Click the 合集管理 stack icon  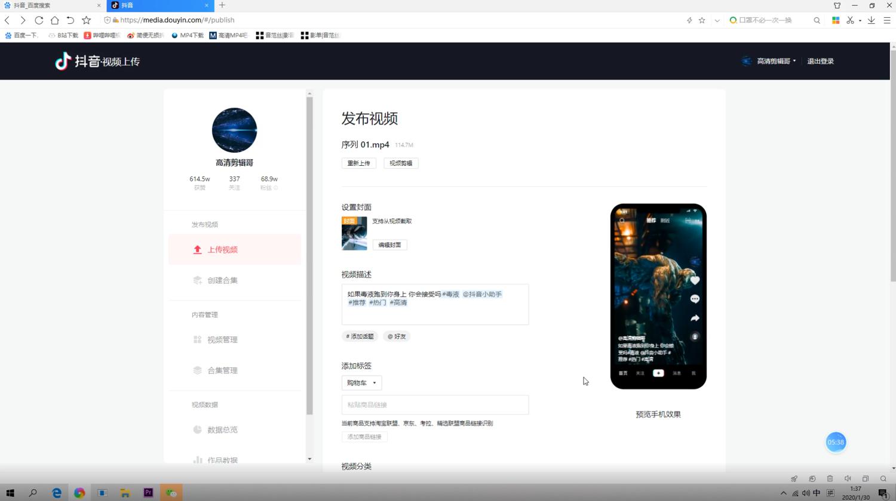pos(197,370)
